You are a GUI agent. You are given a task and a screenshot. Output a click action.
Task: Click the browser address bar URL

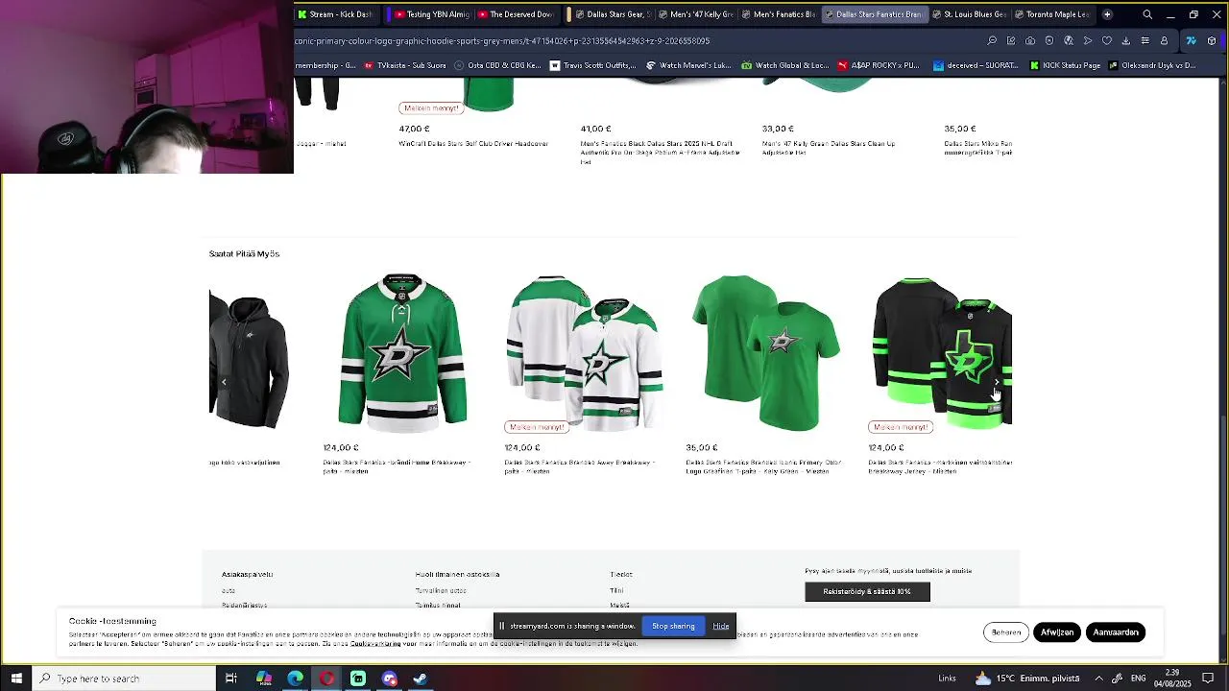coord(502,41)
